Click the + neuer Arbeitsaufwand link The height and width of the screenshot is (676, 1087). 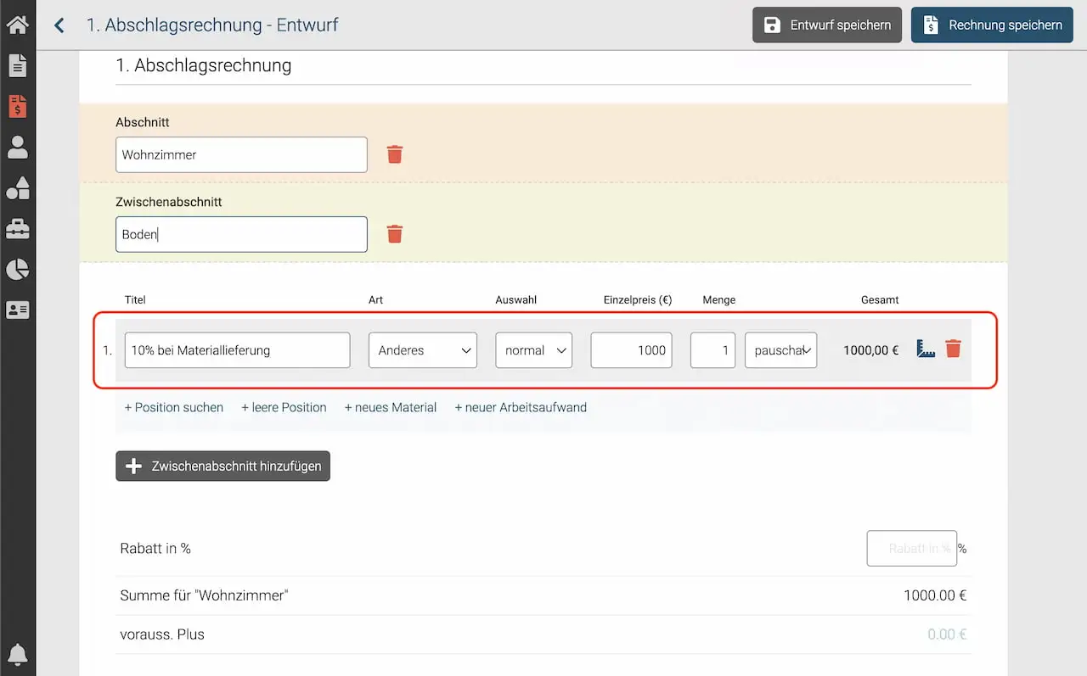pyautogui.click(x=521, y=407)
